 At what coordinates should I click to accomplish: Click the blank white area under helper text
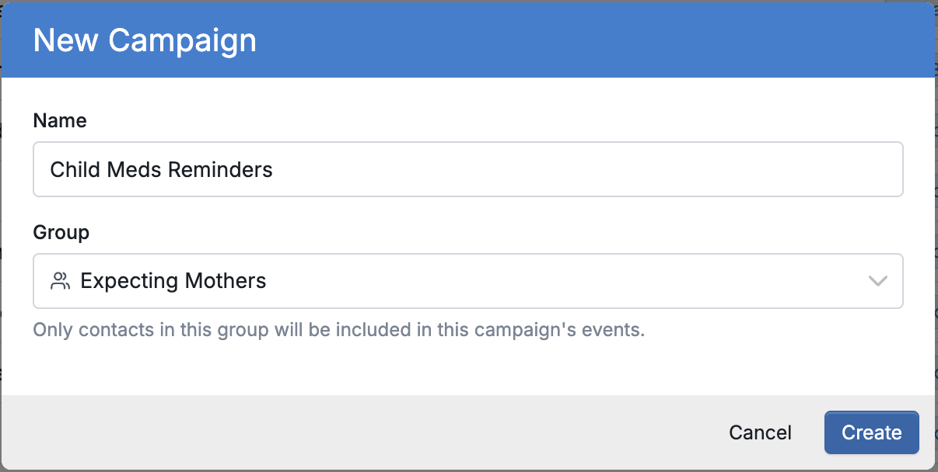pyautogui.click(x=468, y=369)
